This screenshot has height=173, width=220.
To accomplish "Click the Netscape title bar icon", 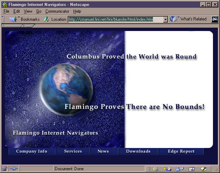I will pyautogui.click(x=5, y=5).
